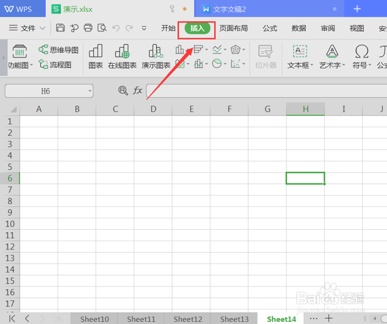The image size is (387, 324).
Task: Click the Undo arrow
Action: point(116,28)
